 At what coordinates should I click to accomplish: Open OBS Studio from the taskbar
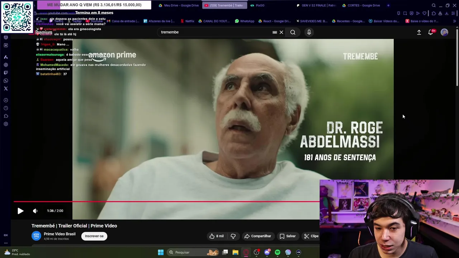(x=256, y=252)
